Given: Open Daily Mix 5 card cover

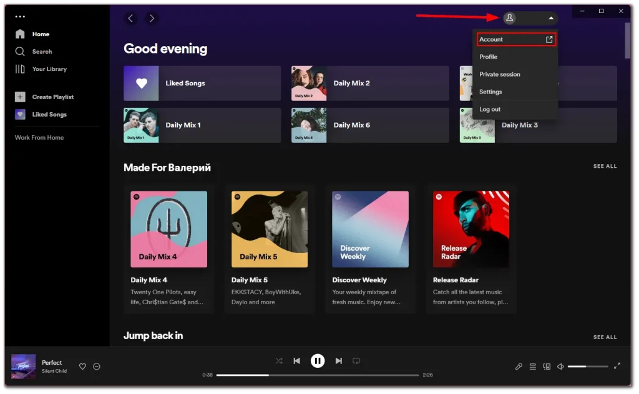Looking at the screenshot, I should pos(270,229).
